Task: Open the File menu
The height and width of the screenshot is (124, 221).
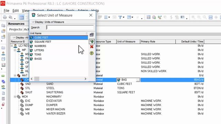Action: point(6,11)
